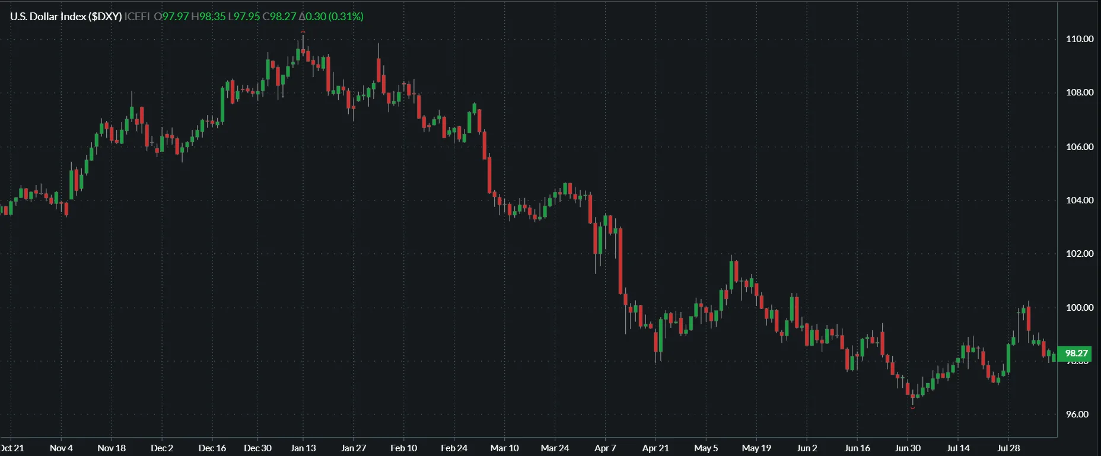Click the 0.30 (0.31%) change value
This screenshot has height=456, width=1101.
click(x=334, y=17)
